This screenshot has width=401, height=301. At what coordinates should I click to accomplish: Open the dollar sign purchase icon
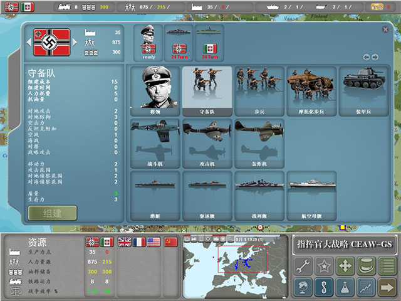pos(325,287)
